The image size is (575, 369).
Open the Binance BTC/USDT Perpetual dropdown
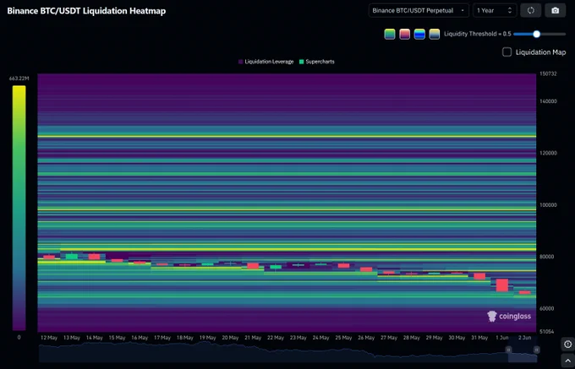tap(419, 10)
